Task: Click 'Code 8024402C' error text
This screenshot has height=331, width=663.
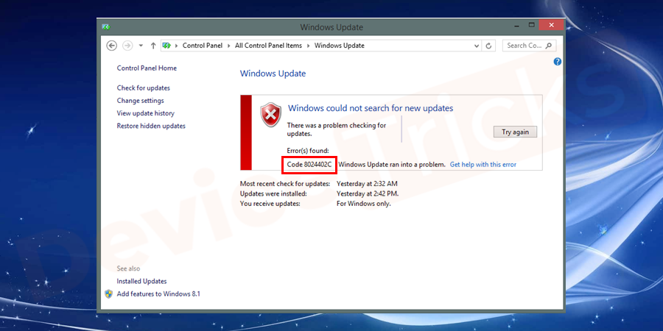Action: (x=309, y=165)
